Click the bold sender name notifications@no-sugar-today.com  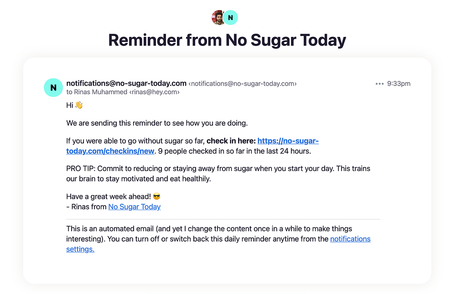pos(126,83)
